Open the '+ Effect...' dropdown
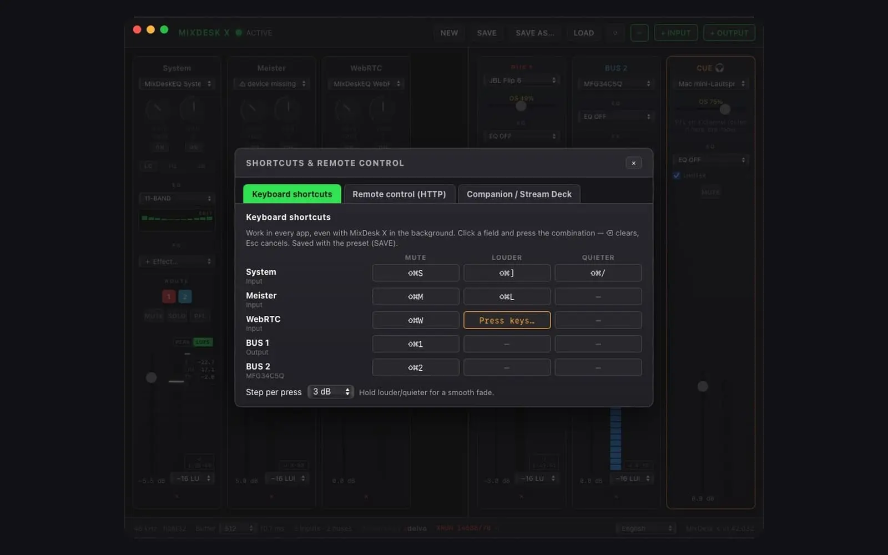The height and width of the screenshot is (555, 888). [177, 261]
